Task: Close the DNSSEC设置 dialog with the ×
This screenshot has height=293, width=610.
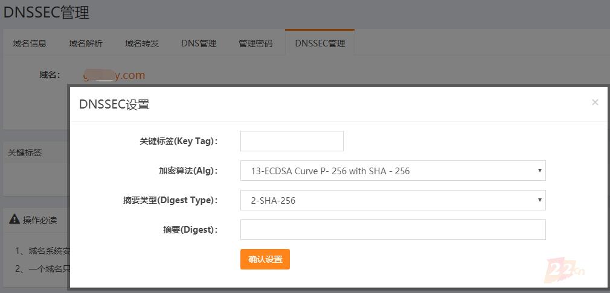Action: pos(595,102)
